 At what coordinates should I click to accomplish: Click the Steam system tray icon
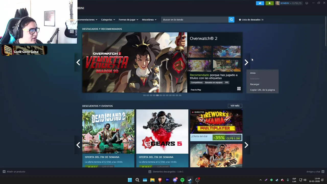(277, 180)
